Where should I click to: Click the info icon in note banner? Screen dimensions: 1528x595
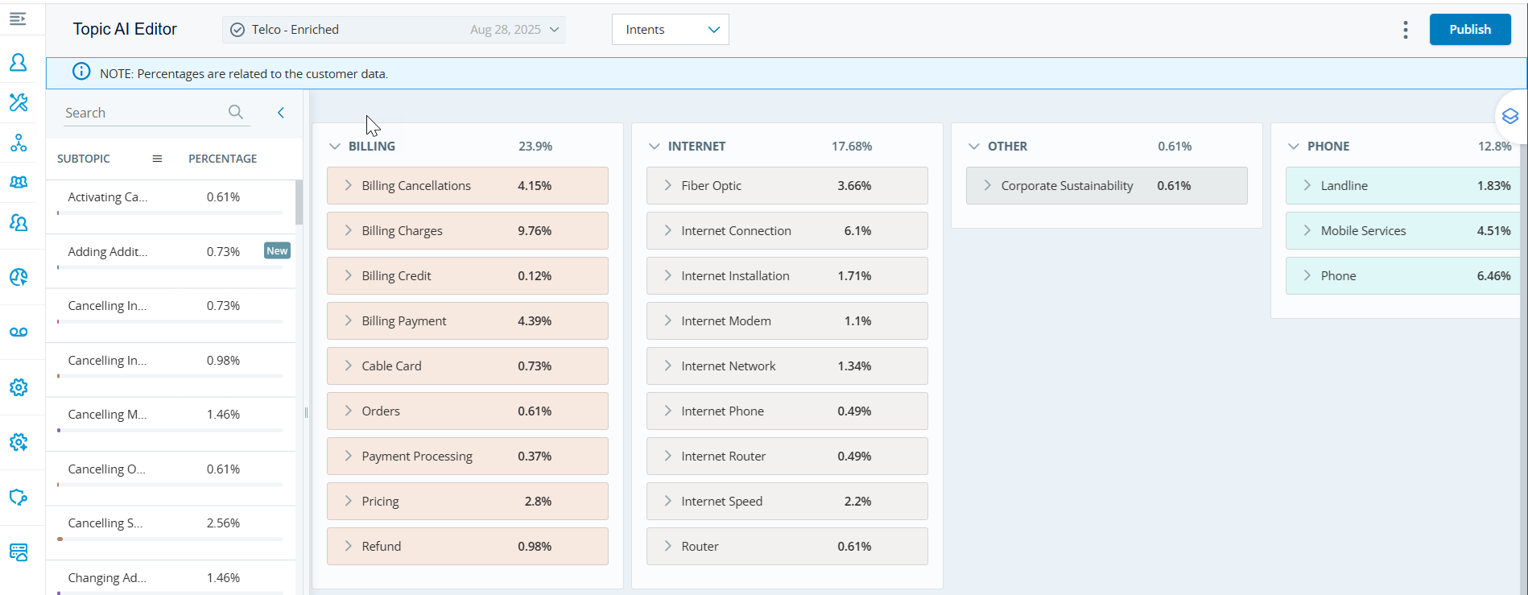[x=81, y=72]
